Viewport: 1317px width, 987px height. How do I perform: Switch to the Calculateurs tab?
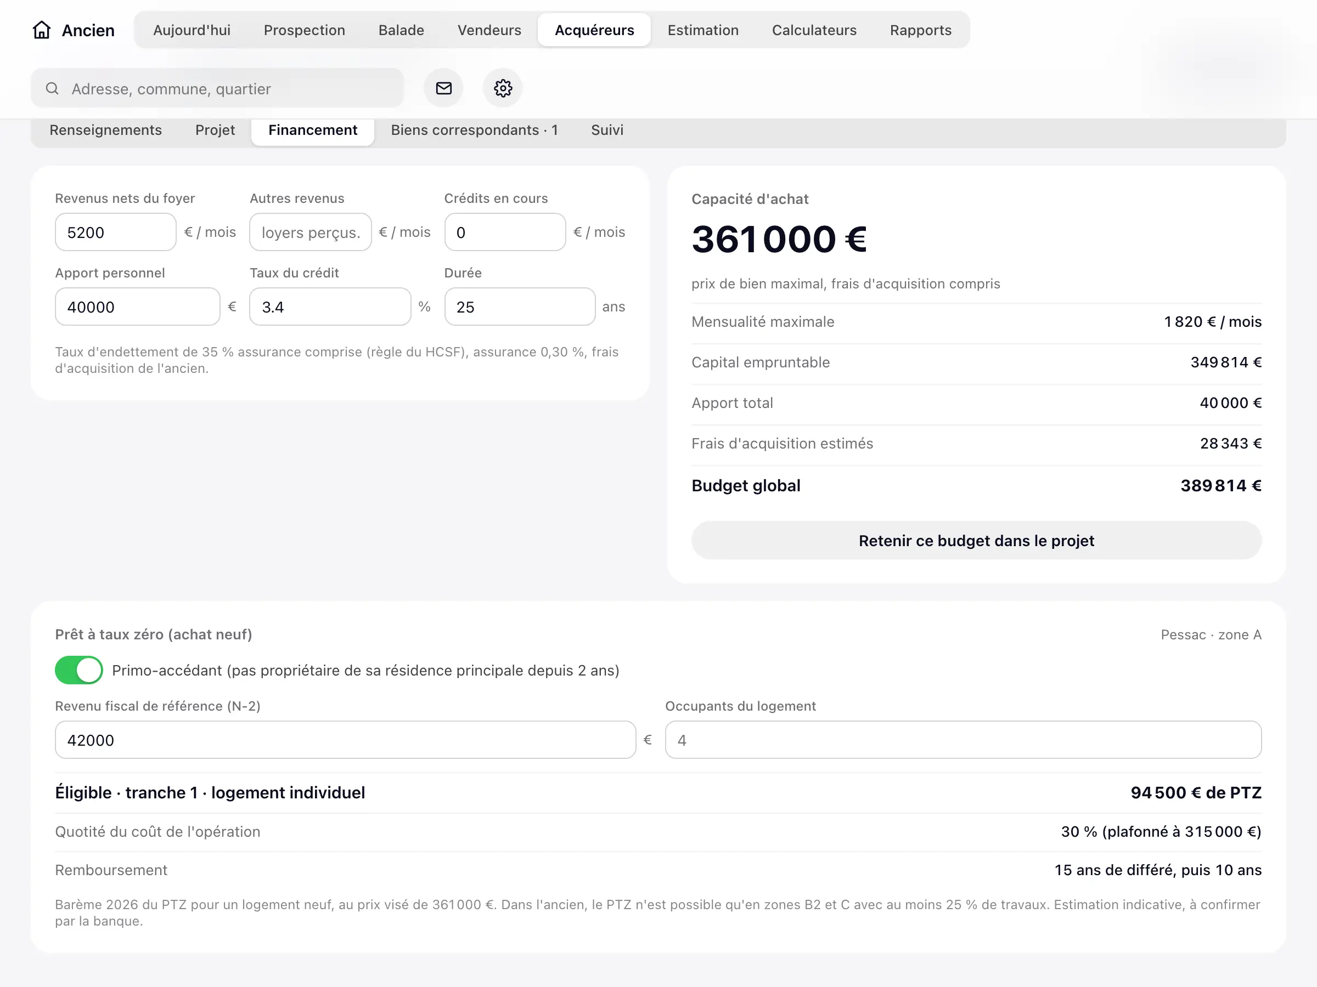814,30
